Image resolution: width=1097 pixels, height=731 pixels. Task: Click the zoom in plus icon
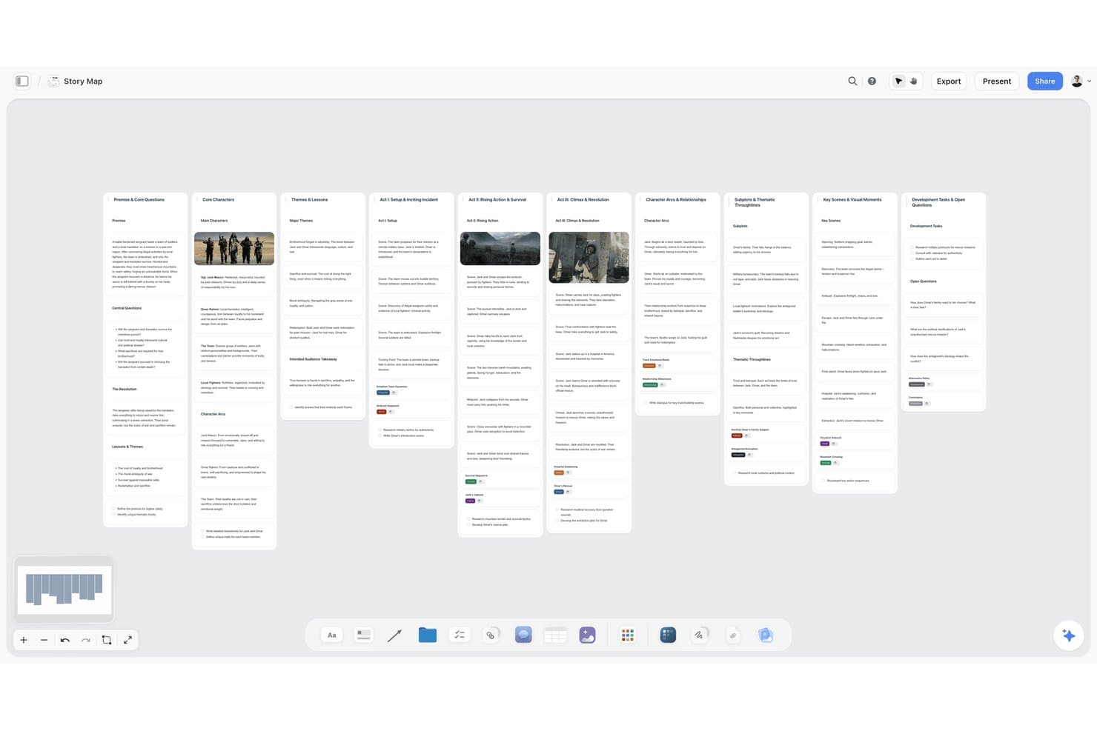[24, 640]
